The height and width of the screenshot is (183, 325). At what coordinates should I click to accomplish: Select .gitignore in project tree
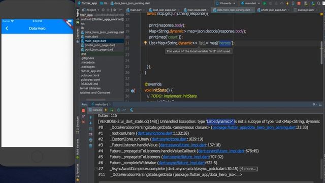point(87,58)
